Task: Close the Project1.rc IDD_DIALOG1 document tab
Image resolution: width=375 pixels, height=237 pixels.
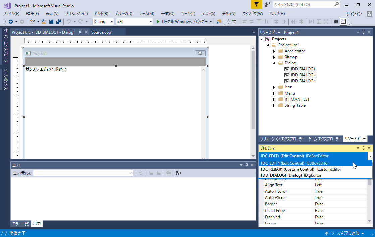Action: 86,32
